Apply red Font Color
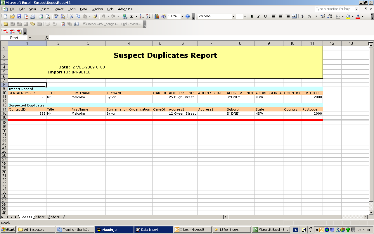This screenshot has height=234, width=374. click(358, 16)
